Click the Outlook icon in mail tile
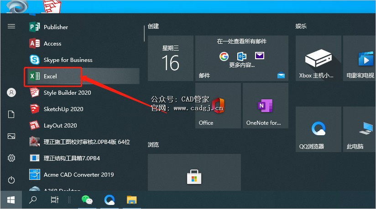The height and width of the screenshot is (209, 376). point(242,56)
